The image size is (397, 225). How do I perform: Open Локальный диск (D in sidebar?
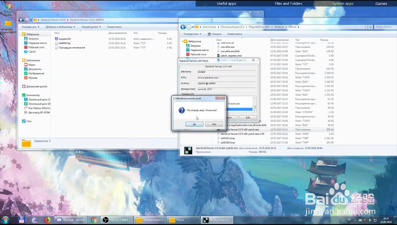39,104
